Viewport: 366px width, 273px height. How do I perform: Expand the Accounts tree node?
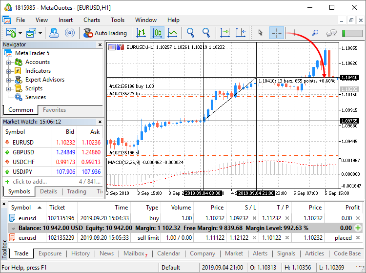coord(8,63)
